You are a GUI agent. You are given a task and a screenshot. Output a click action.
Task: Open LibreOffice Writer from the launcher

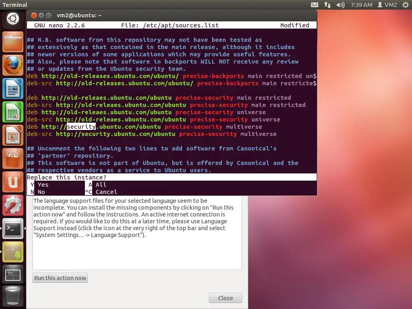pos(12,89)
